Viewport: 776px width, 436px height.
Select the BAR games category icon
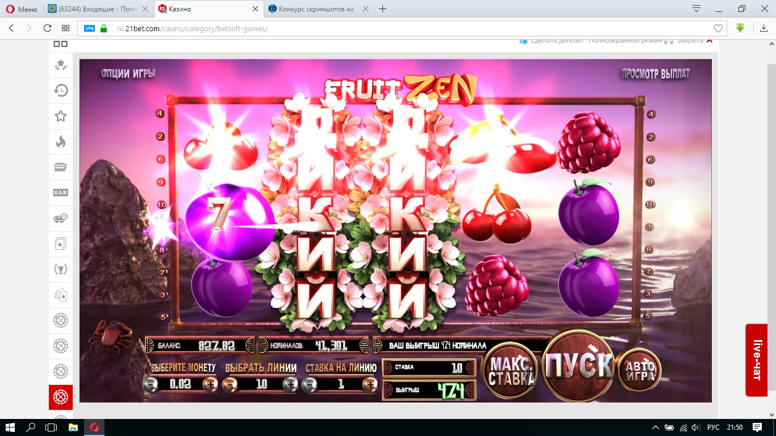pos(61,192)
